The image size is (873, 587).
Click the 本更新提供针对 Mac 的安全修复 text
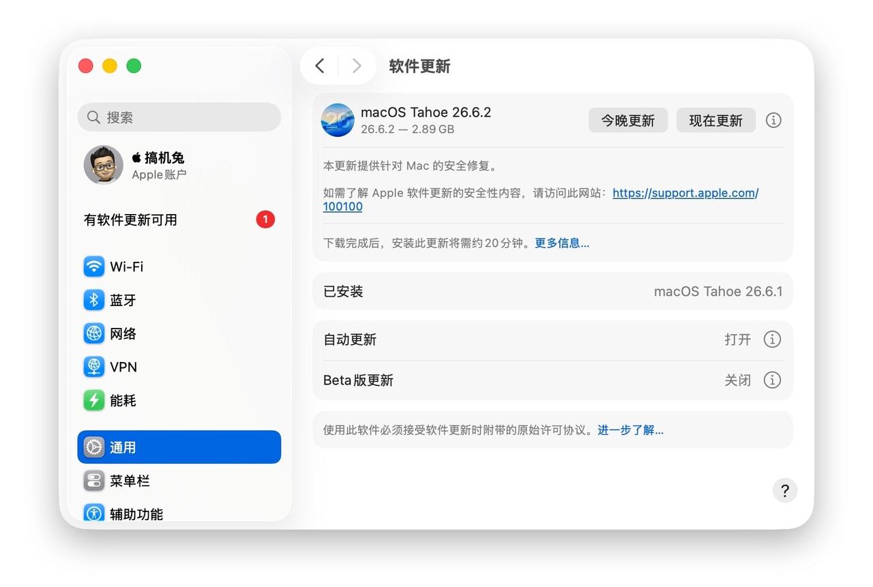[x=411, y=166]
